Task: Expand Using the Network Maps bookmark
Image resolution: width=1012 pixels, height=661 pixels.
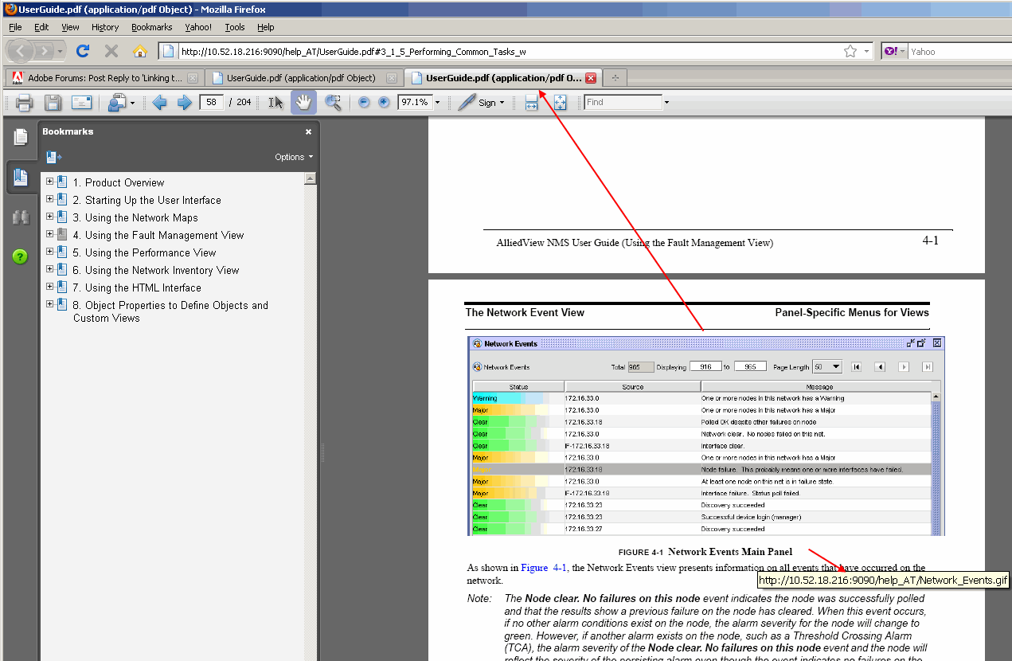Action: coord(49,217)
